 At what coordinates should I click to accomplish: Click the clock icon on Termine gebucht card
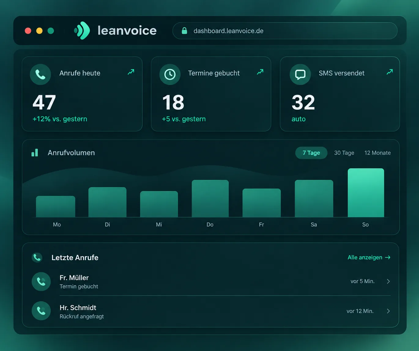(x=170, y=74)
